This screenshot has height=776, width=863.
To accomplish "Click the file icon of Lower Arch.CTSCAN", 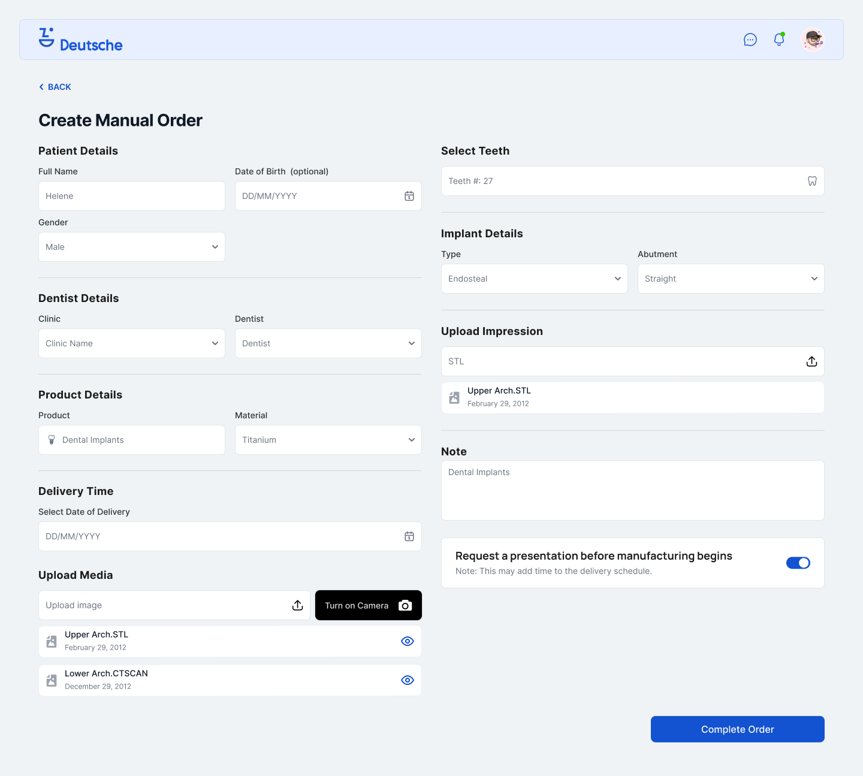I will pos(52,680).
